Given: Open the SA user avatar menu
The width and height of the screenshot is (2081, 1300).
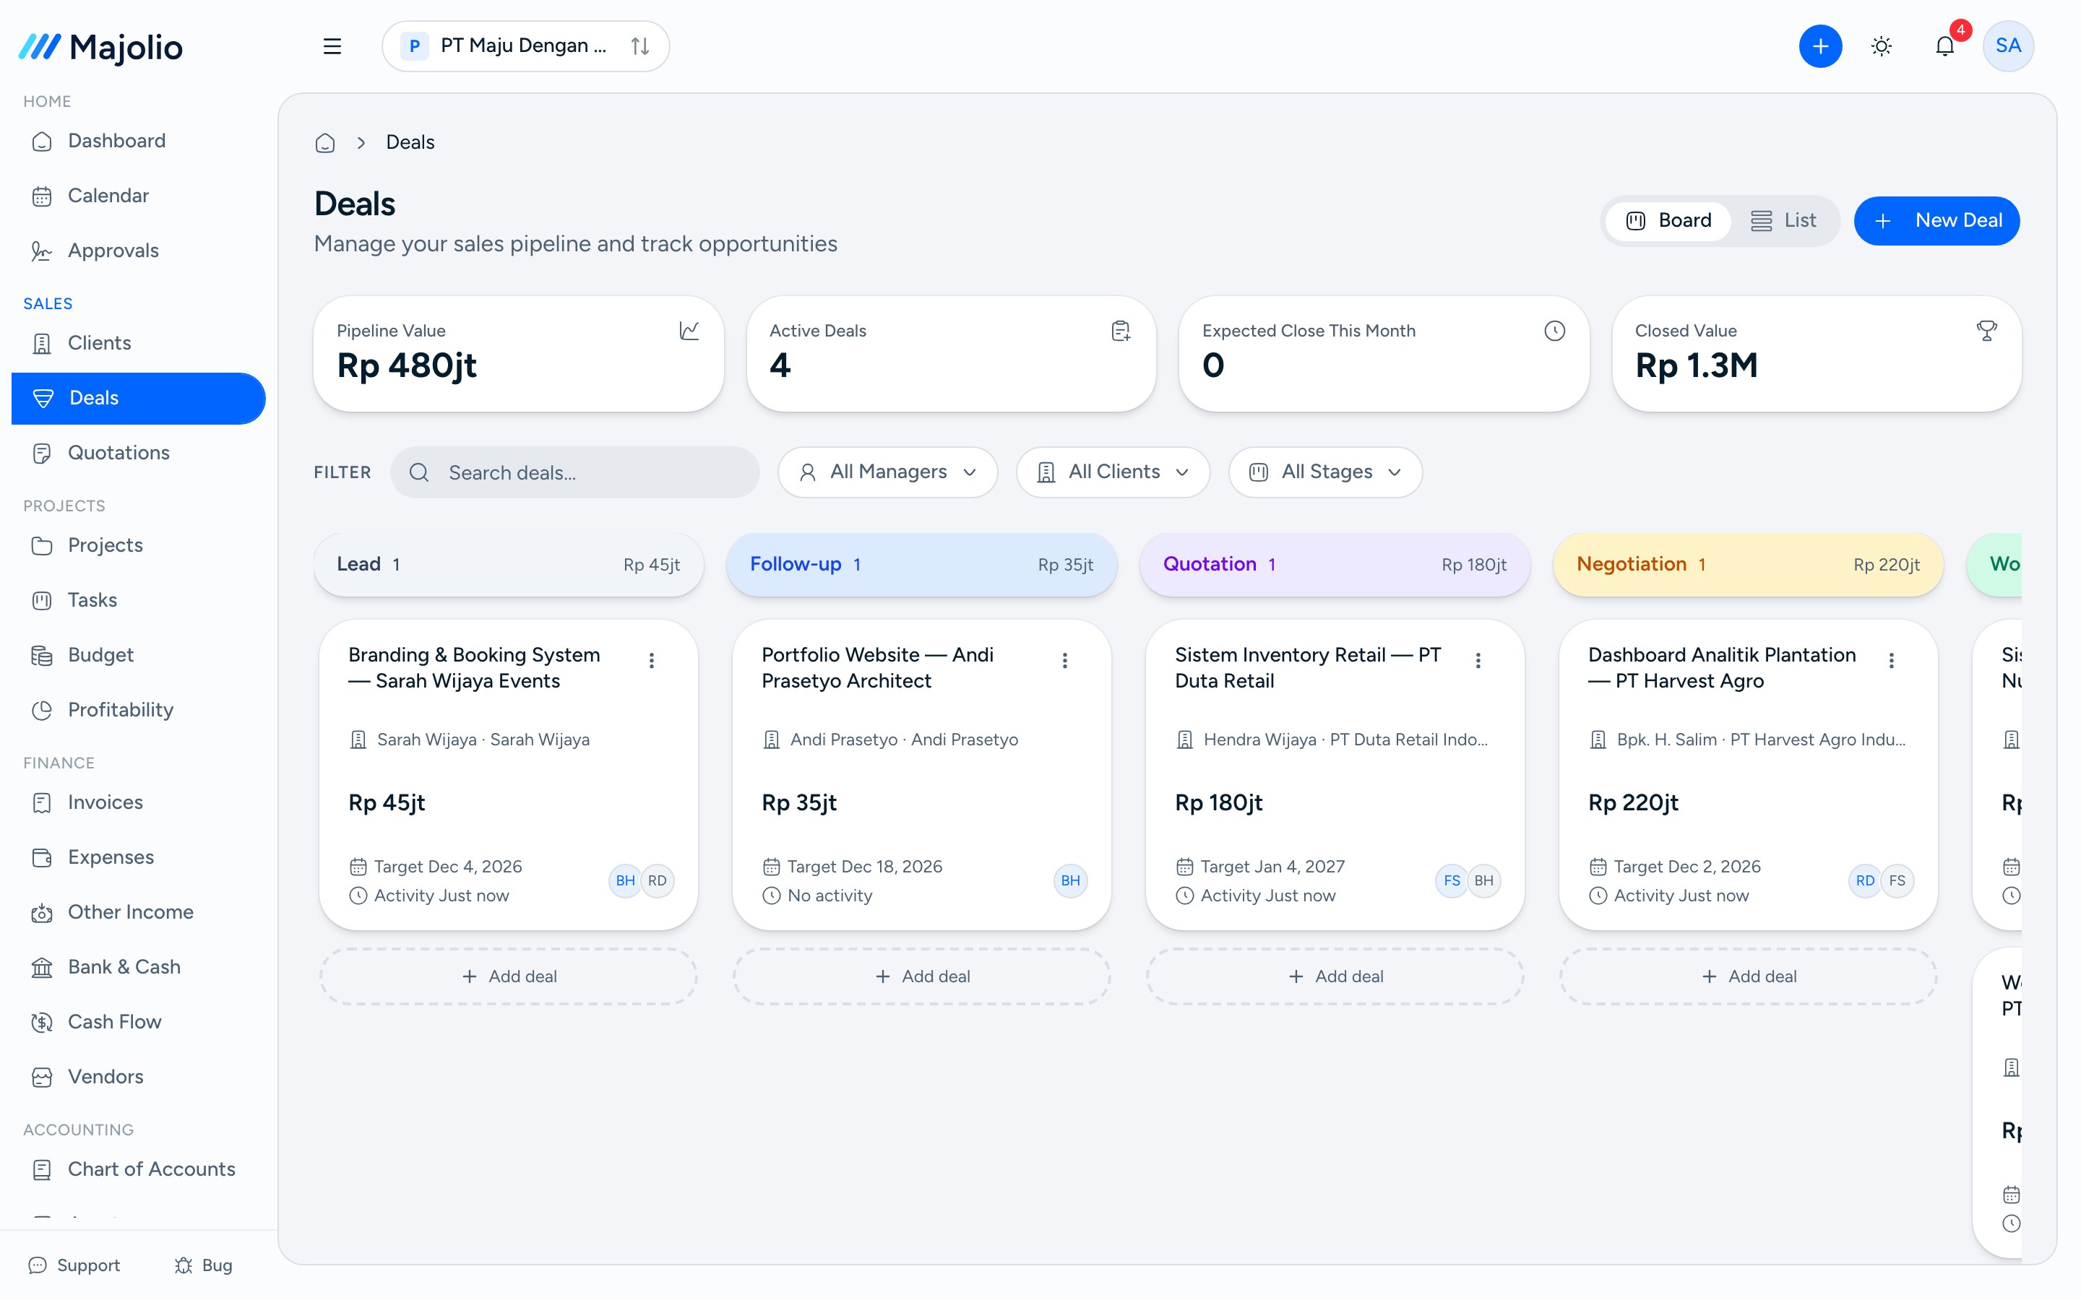Looking at the screenshot, I should coord(2007,45).
